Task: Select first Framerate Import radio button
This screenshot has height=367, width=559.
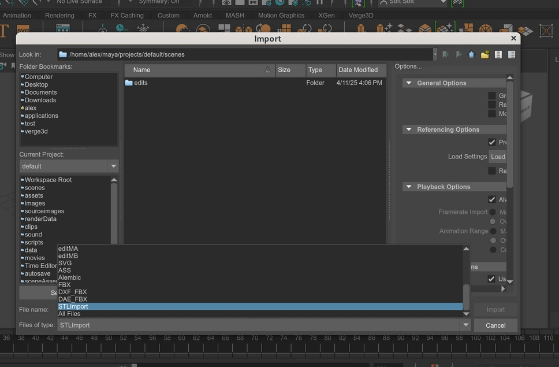Action: click(x=493, y=212)
